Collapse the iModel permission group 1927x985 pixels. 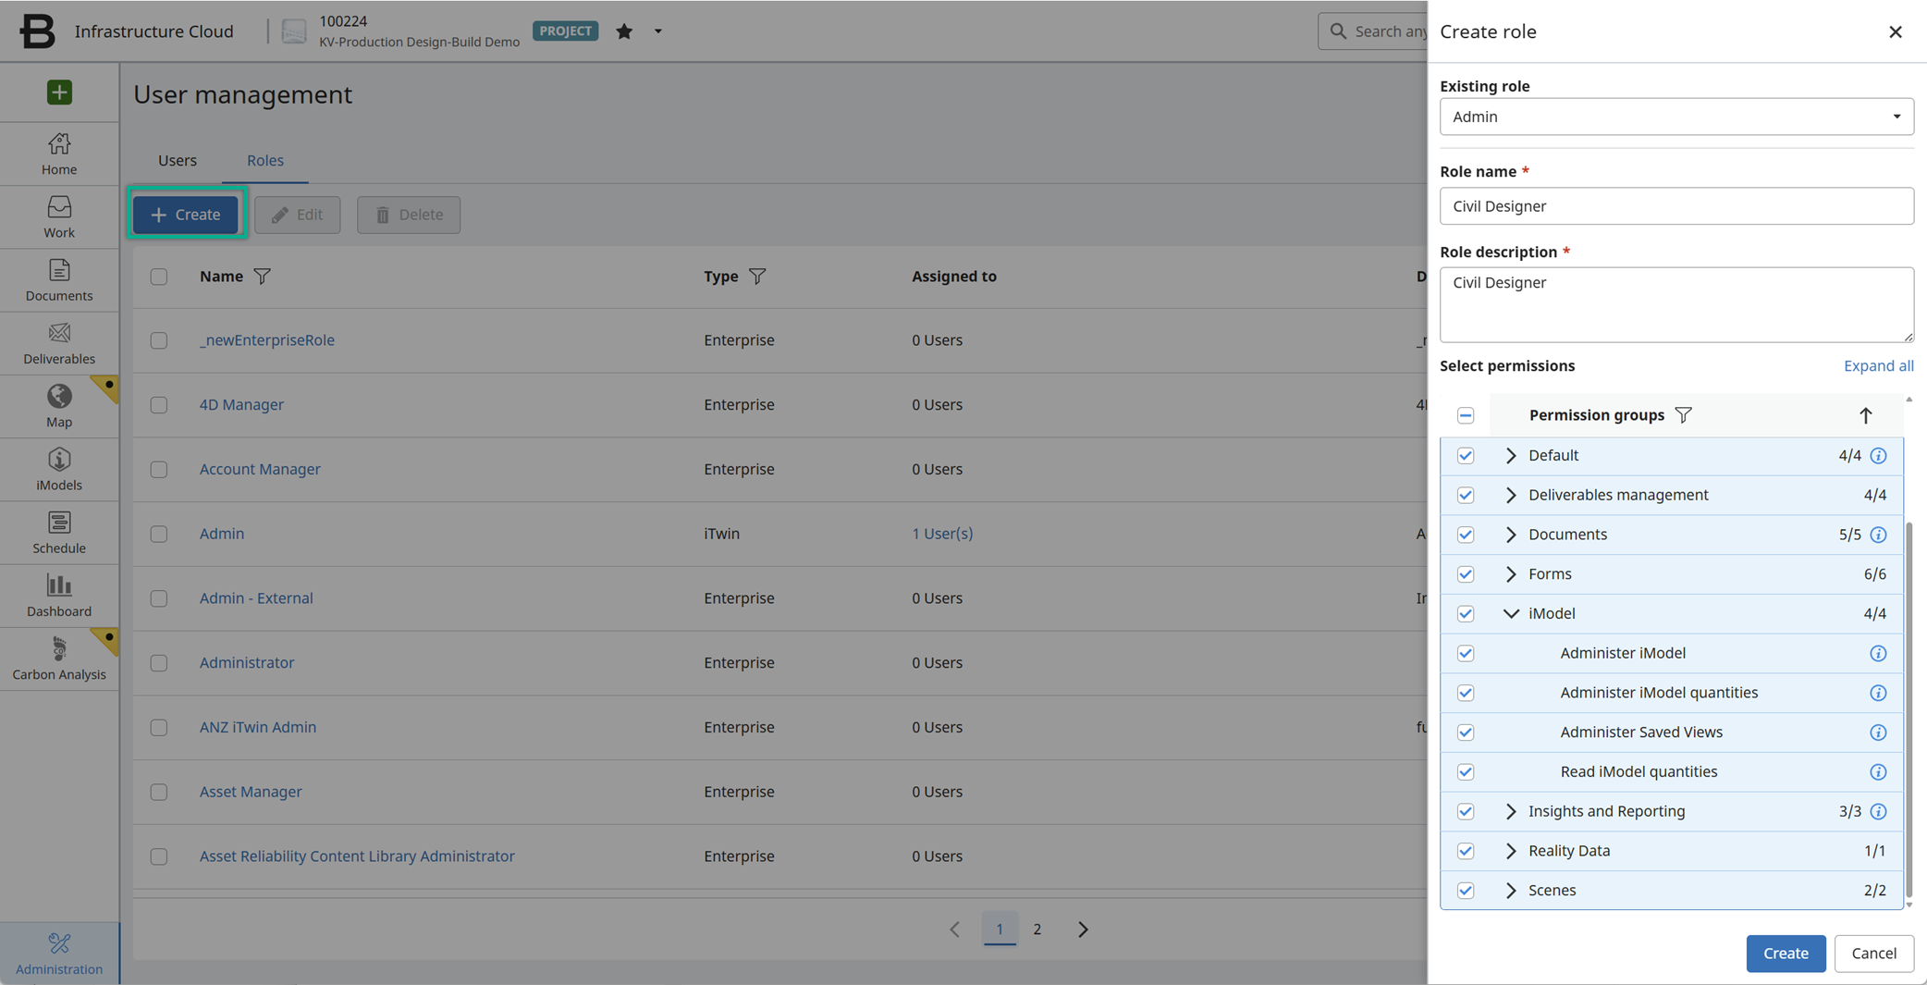coord(1511,614)
